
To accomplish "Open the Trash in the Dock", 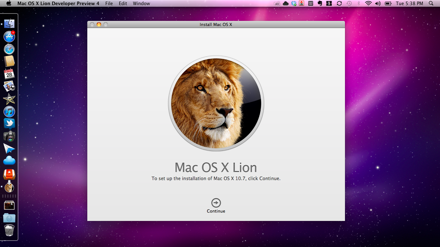I will [x=9, y=230].
